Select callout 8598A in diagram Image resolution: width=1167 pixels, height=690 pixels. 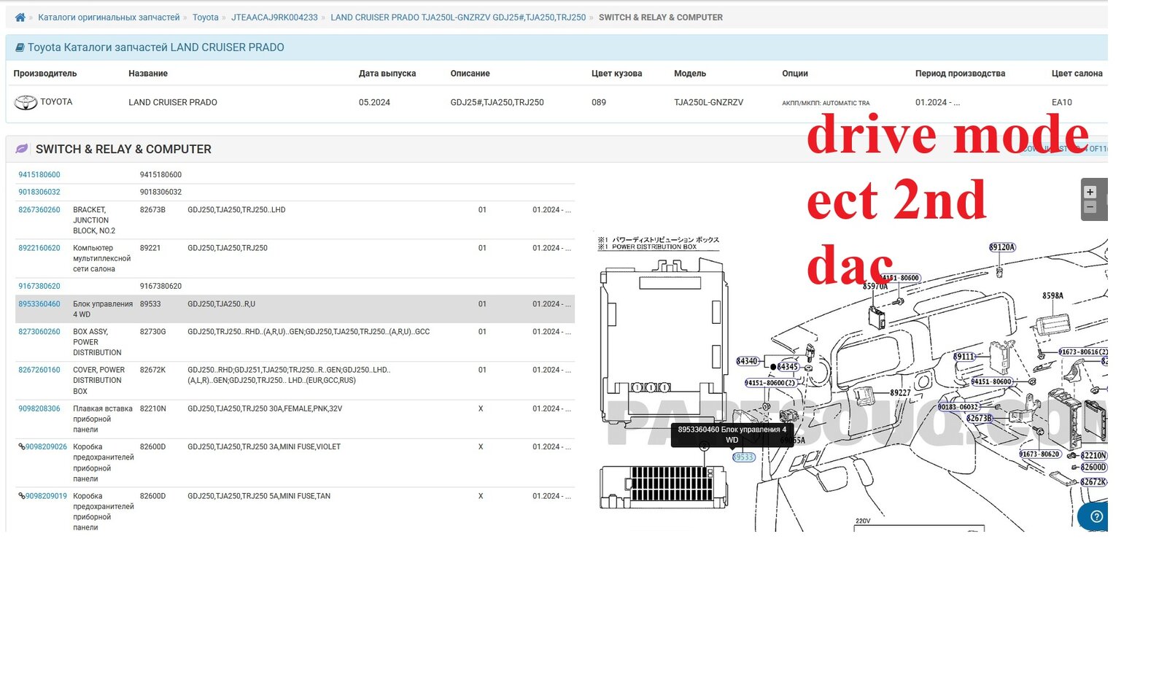pyautogui.click(x=1052, y=295)
